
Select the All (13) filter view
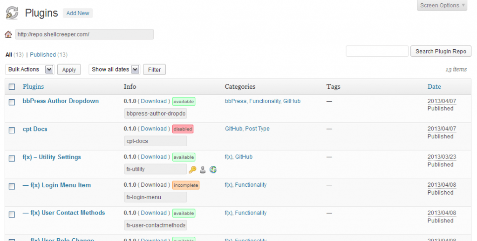14,55
